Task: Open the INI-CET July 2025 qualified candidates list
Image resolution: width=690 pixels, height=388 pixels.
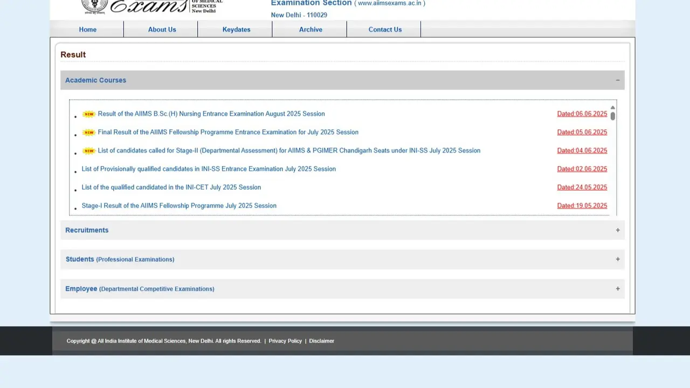Action: [171, 187]
